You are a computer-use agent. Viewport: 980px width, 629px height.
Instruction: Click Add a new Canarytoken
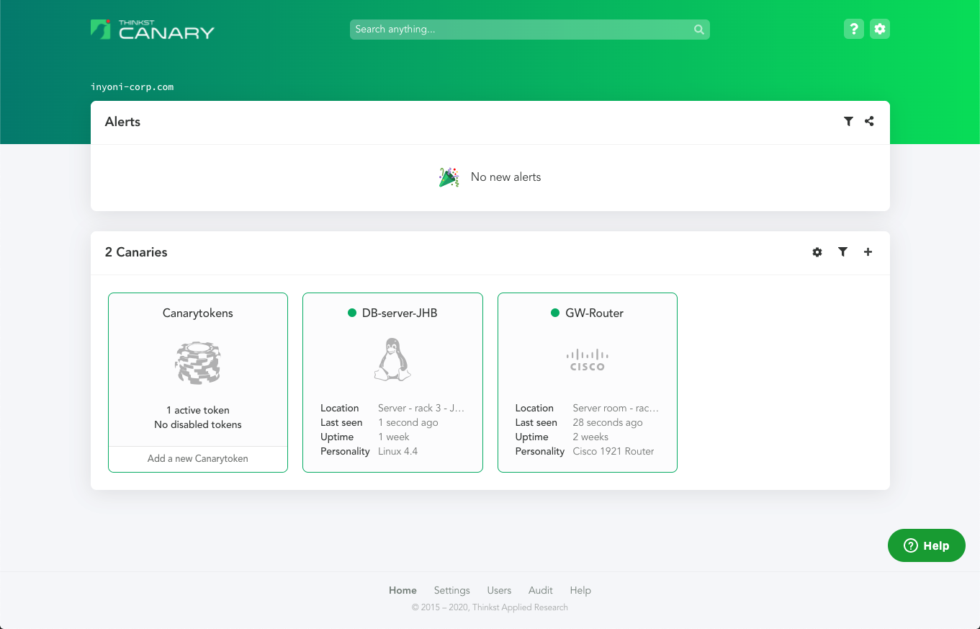click(x=198, y=458)
